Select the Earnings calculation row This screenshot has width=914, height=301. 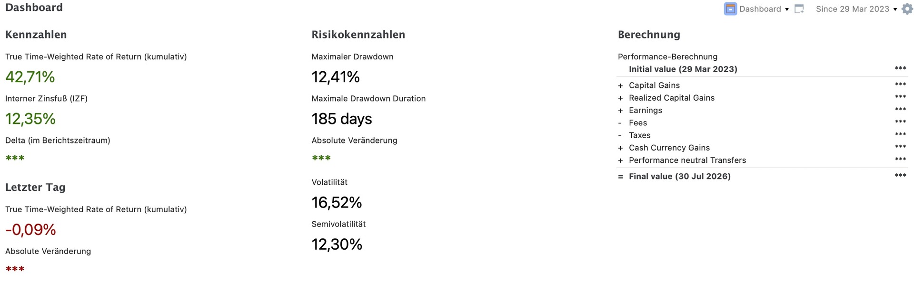pos(762,110)
